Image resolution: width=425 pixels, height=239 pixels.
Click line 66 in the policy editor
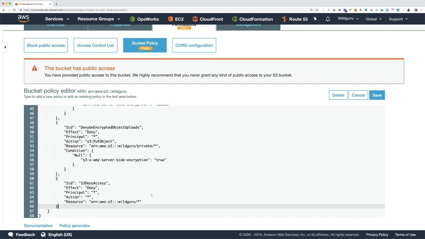211,206
